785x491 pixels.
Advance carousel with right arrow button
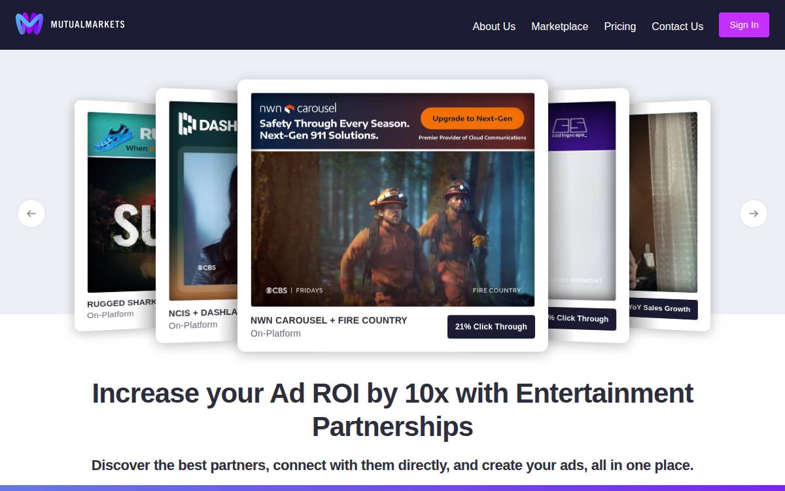point(754,213)
